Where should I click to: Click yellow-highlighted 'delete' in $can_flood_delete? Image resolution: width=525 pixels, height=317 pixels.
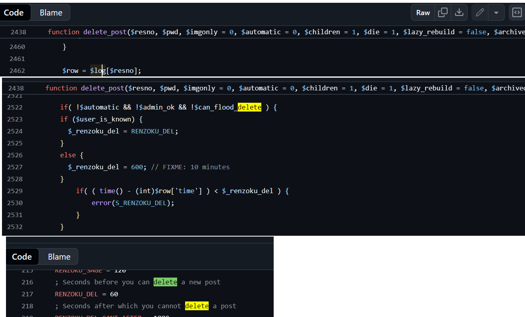[x=249, y=107]
